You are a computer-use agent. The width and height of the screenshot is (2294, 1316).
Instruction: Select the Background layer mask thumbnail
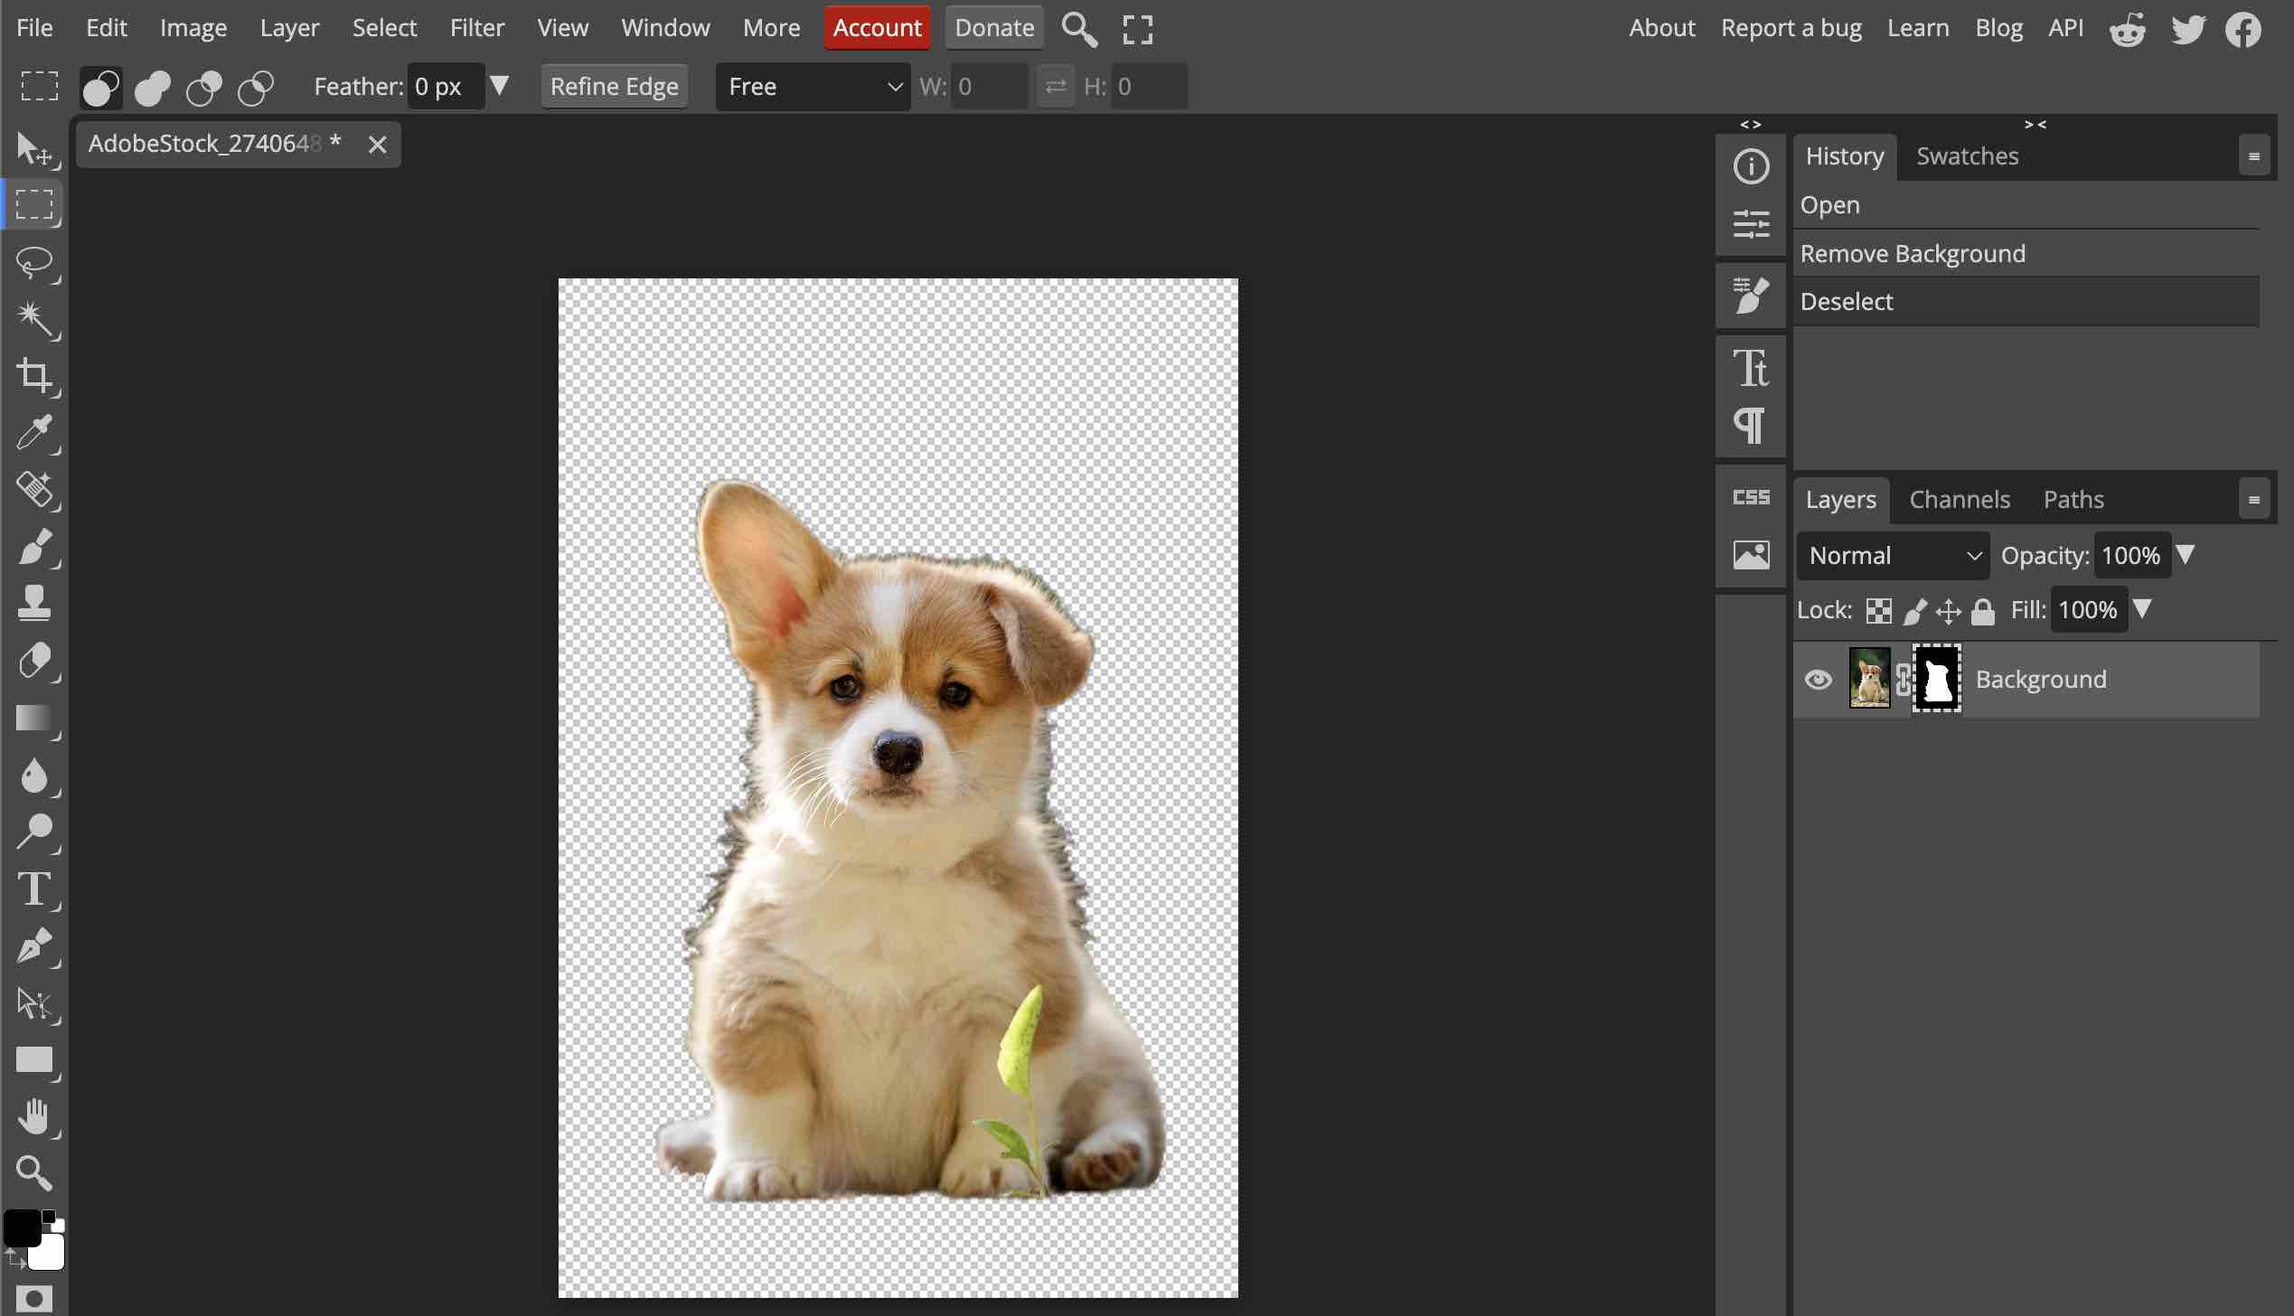tap(1937, 680)
